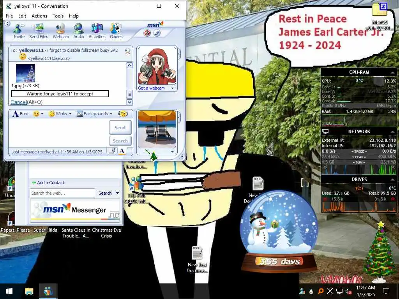Open color scheme paintbrush icon

pos(157,33)
